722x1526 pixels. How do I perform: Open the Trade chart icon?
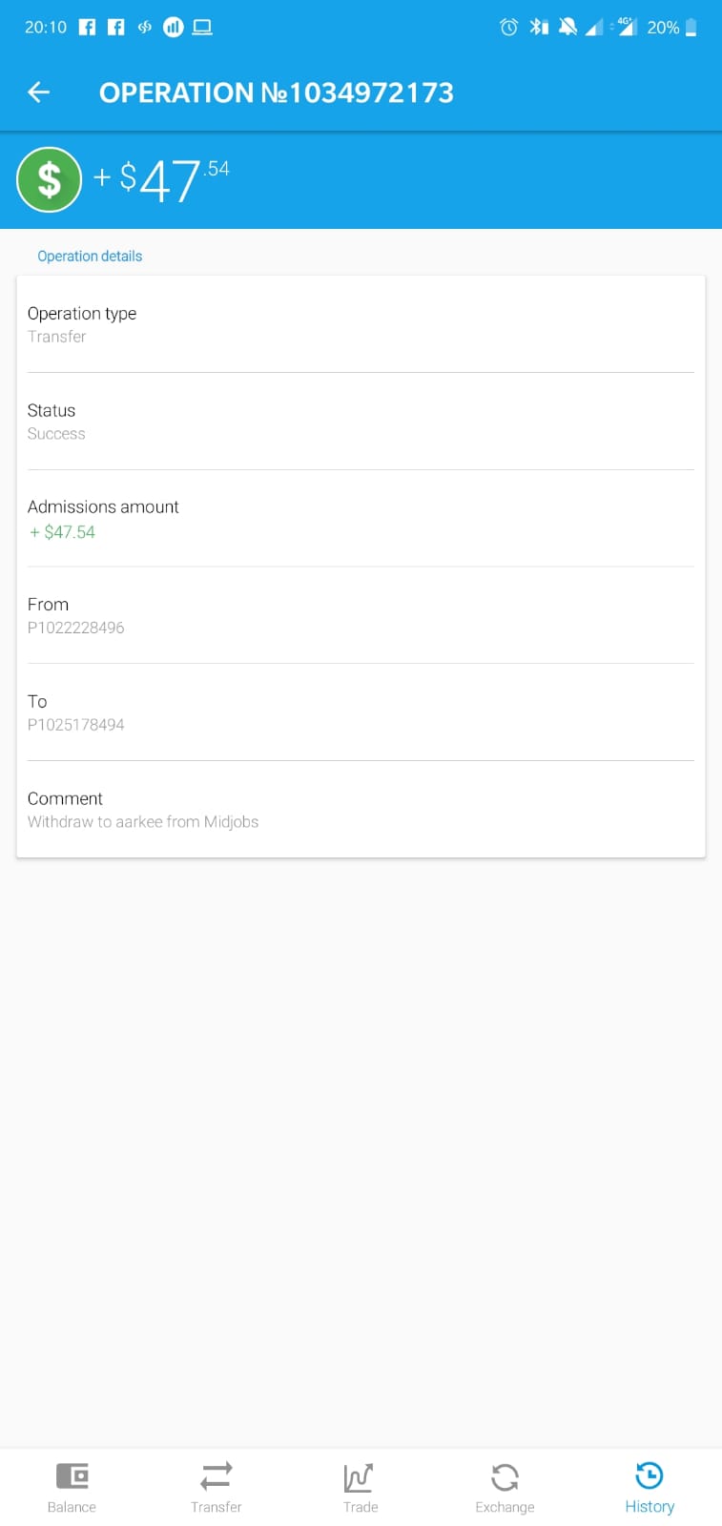point(360,1477)
